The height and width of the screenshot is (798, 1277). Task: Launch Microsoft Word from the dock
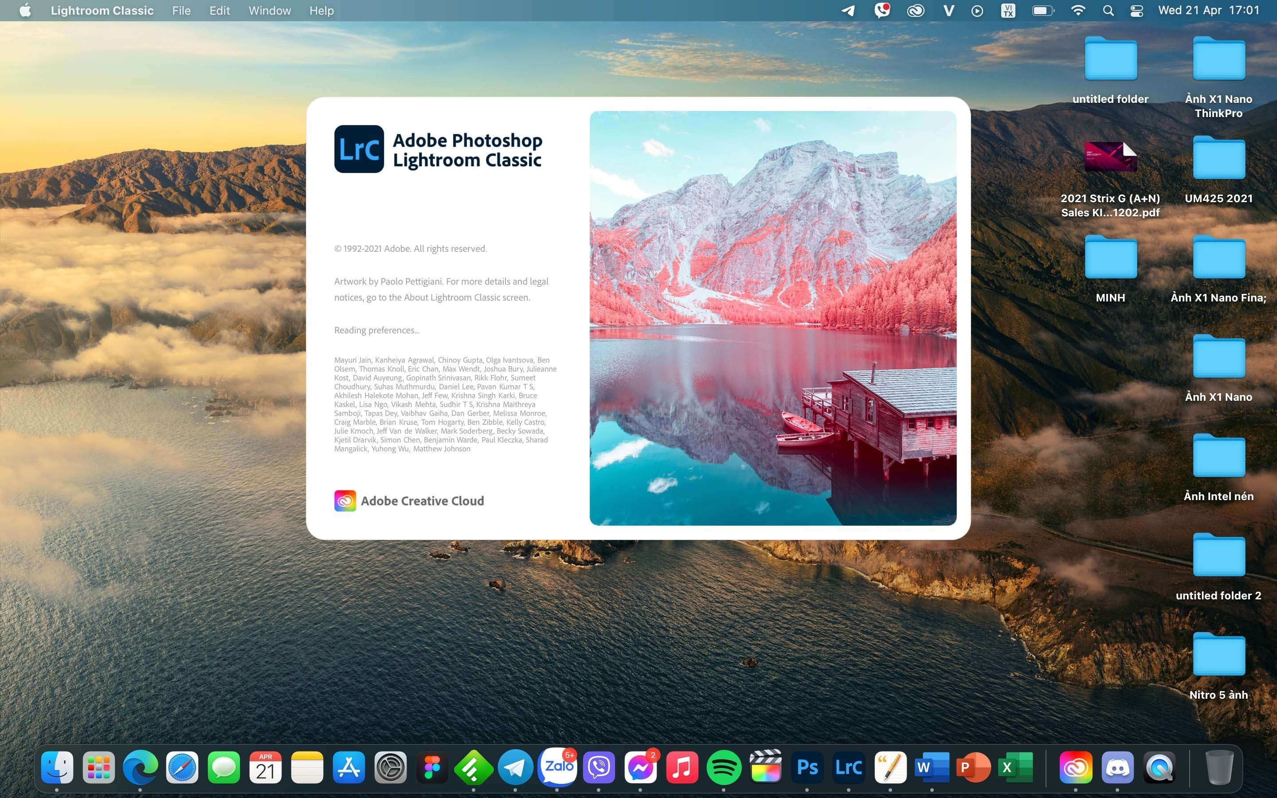tap(932, 767)
